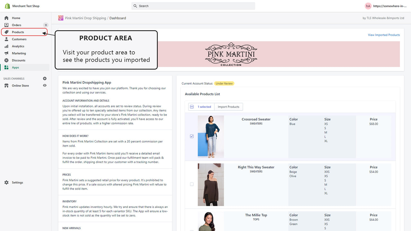Click the Apps sidebar icon

(x=7, y=67)
